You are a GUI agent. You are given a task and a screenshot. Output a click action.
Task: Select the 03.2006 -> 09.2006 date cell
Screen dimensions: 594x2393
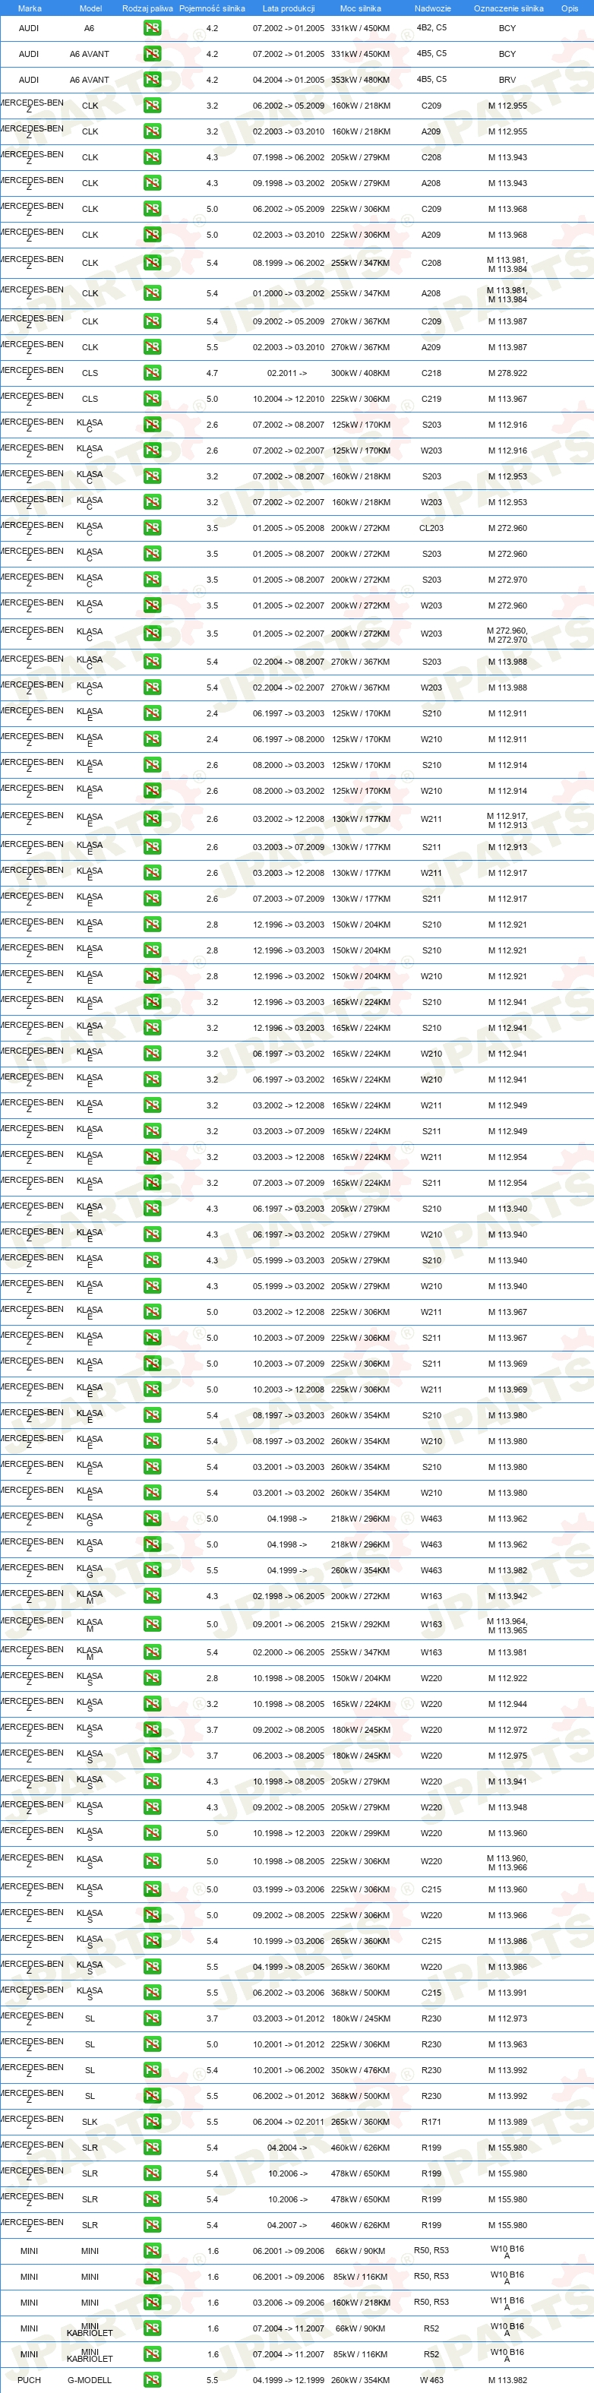point(289,2303)
